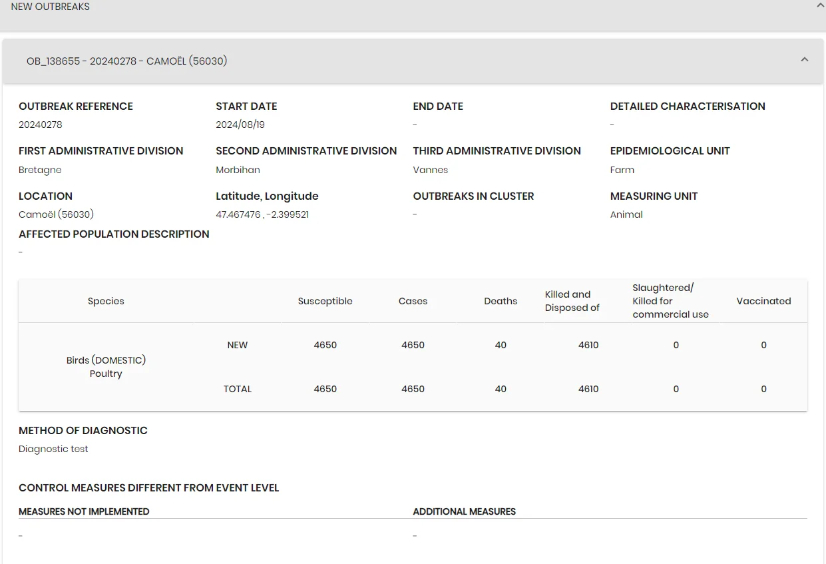The width and height of the screenshot is (826, 564).
Task: Click the TOTAL row Deaths value 40
Action: pyautogui.click(x=501, y=389)
